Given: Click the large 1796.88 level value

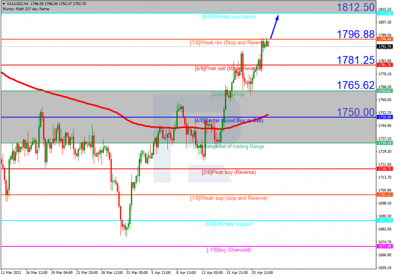Looking at the screenshot, I should click(356, 34).
